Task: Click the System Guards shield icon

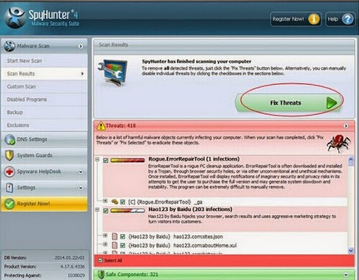Action: (x=10, y=156)
